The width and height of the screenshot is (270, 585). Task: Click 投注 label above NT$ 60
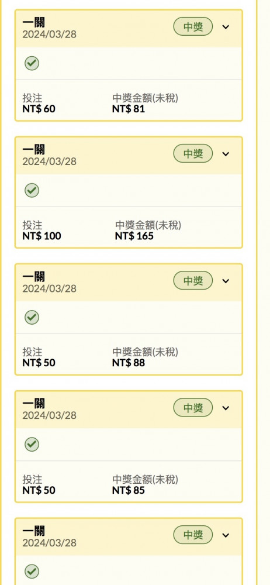click(x=33, y=98)
